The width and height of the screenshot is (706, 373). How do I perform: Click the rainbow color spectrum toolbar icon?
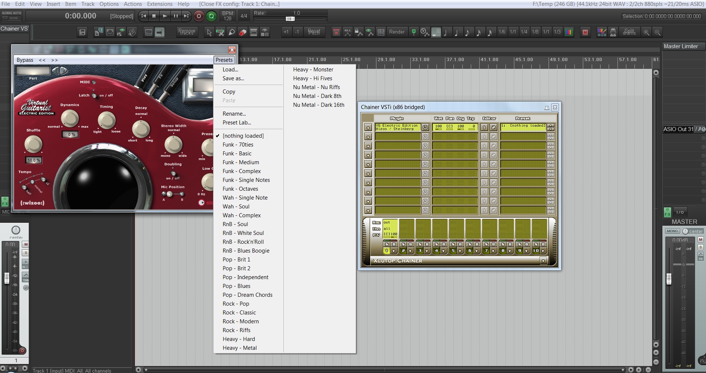tap(569, 32)
